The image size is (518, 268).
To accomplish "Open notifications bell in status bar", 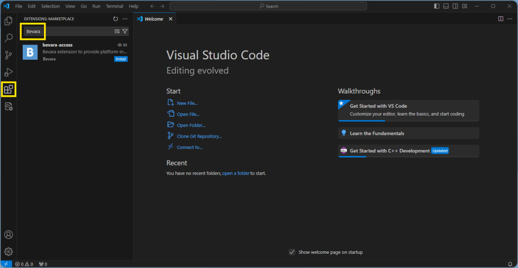I will tap(510, 264).
